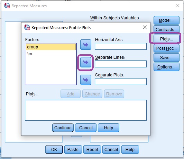Open Model... in Repeated Measures window
Screen dimensions: 184x159
(x=166, y=20)
